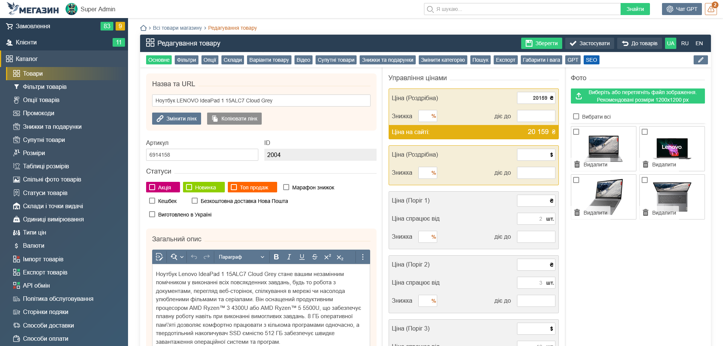Click the Змінити лінк button

tap(177, 119)
